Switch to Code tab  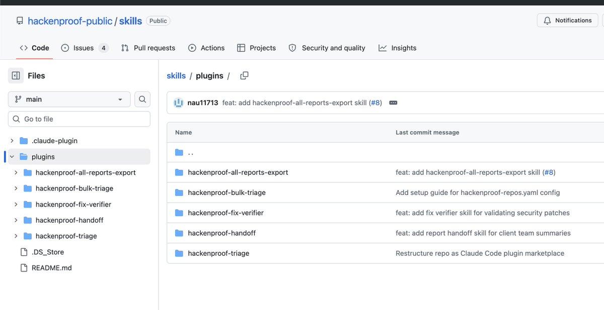coord(34,48)
